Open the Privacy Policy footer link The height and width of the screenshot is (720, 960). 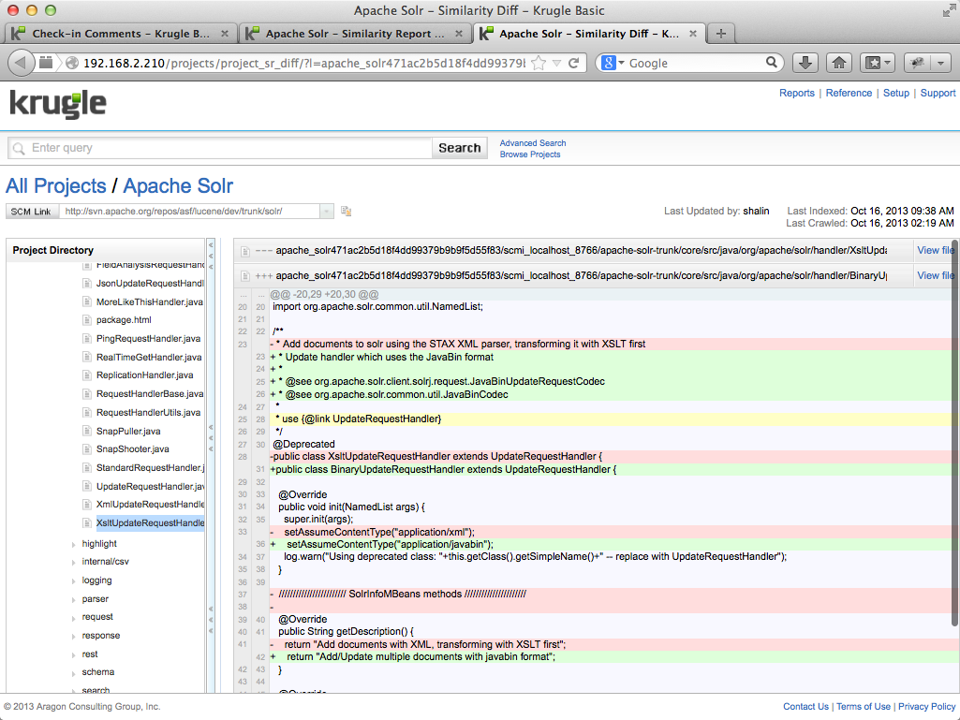(x=927, y=707)
